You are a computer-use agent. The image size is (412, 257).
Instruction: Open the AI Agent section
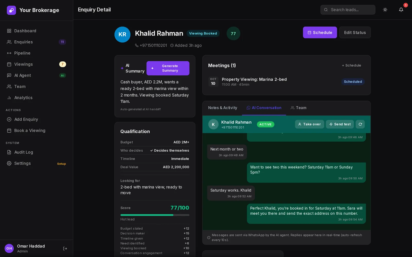click(36, 75)
